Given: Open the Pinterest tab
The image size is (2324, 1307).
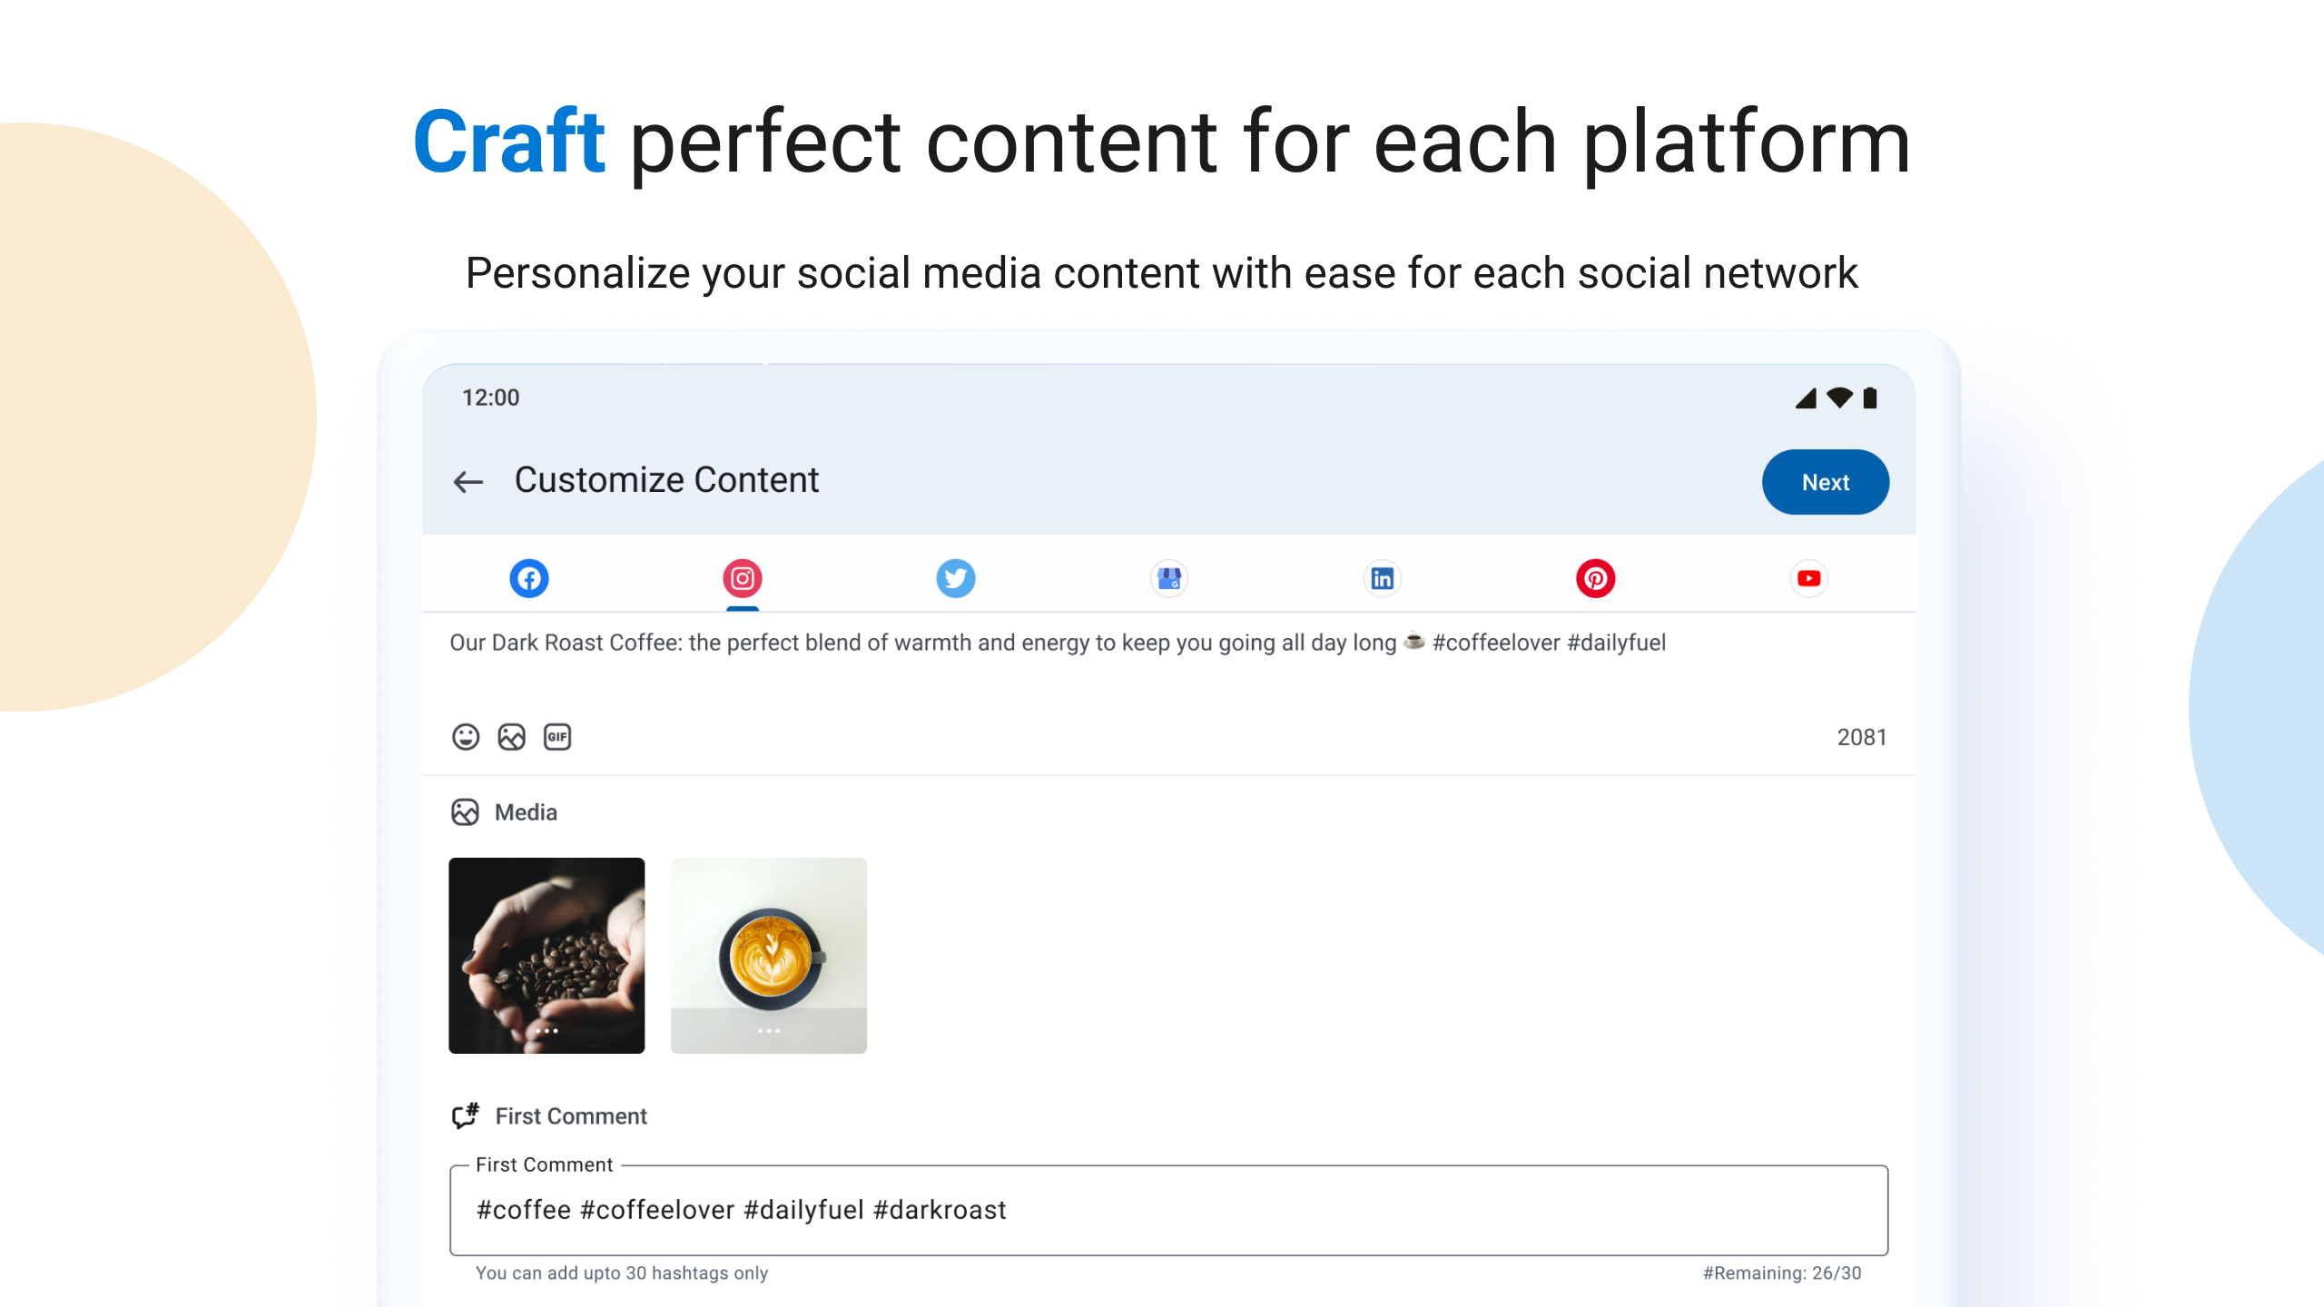Looking at the screenshot, I should (x=1596, y=578).
